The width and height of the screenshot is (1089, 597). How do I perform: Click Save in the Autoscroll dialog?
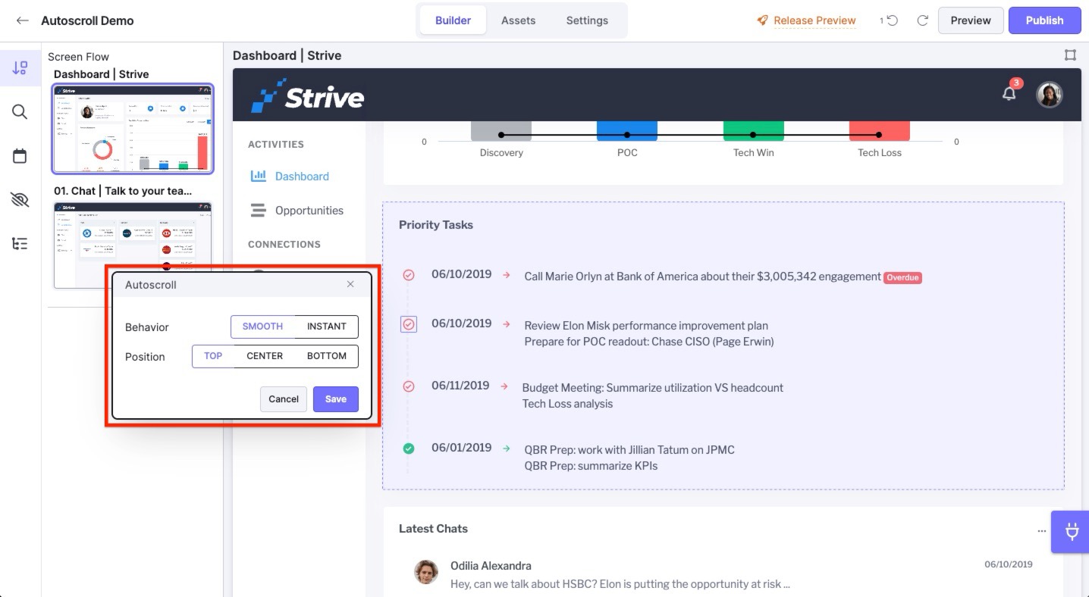tap(335, 399)
